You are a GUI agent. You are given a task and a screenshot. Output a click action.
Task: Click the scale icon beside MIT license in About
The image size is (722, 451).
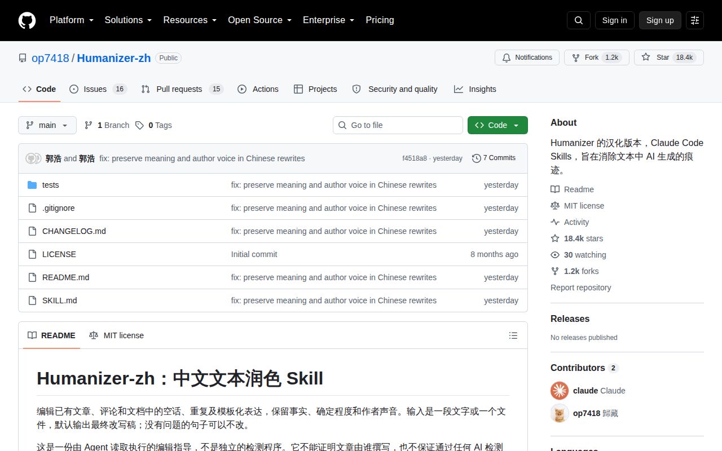[555, 206]
